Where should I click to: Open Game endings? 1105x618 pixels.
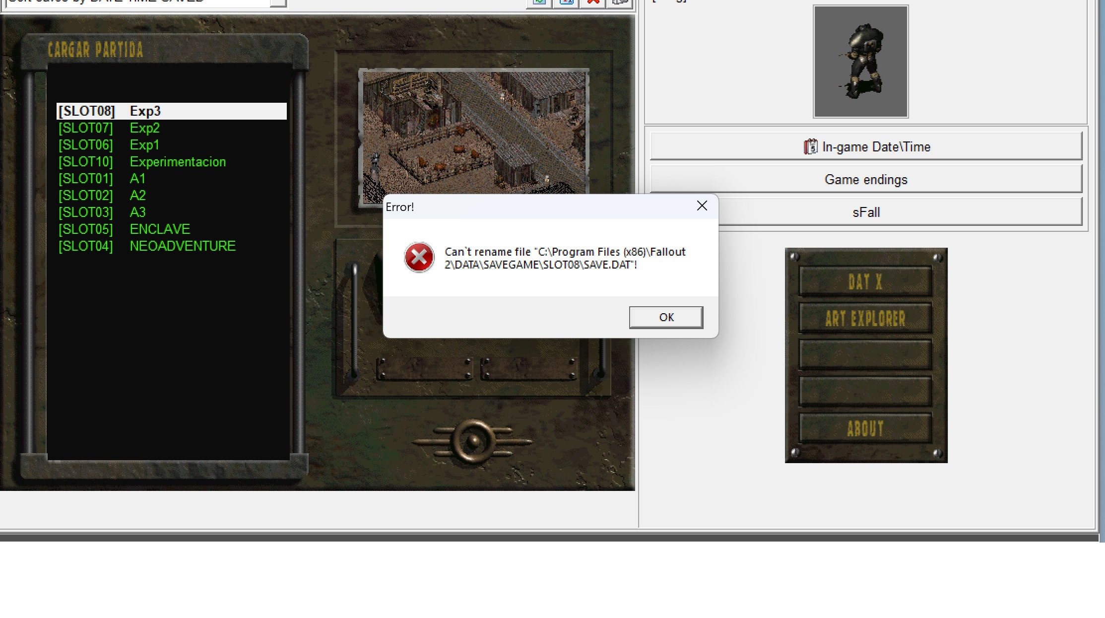866,179
